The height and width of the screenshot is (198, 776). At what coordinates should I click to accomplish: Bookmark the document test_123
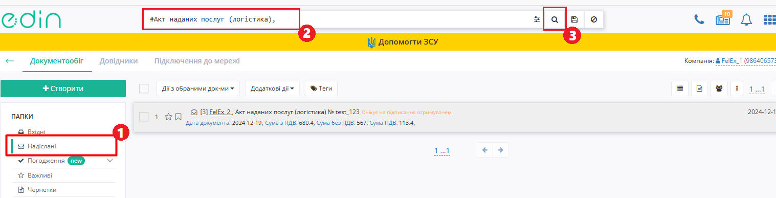click(178, 117)
